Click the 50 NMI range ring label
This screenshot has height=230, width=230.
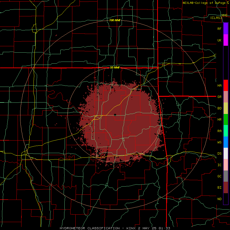point(115,68)
